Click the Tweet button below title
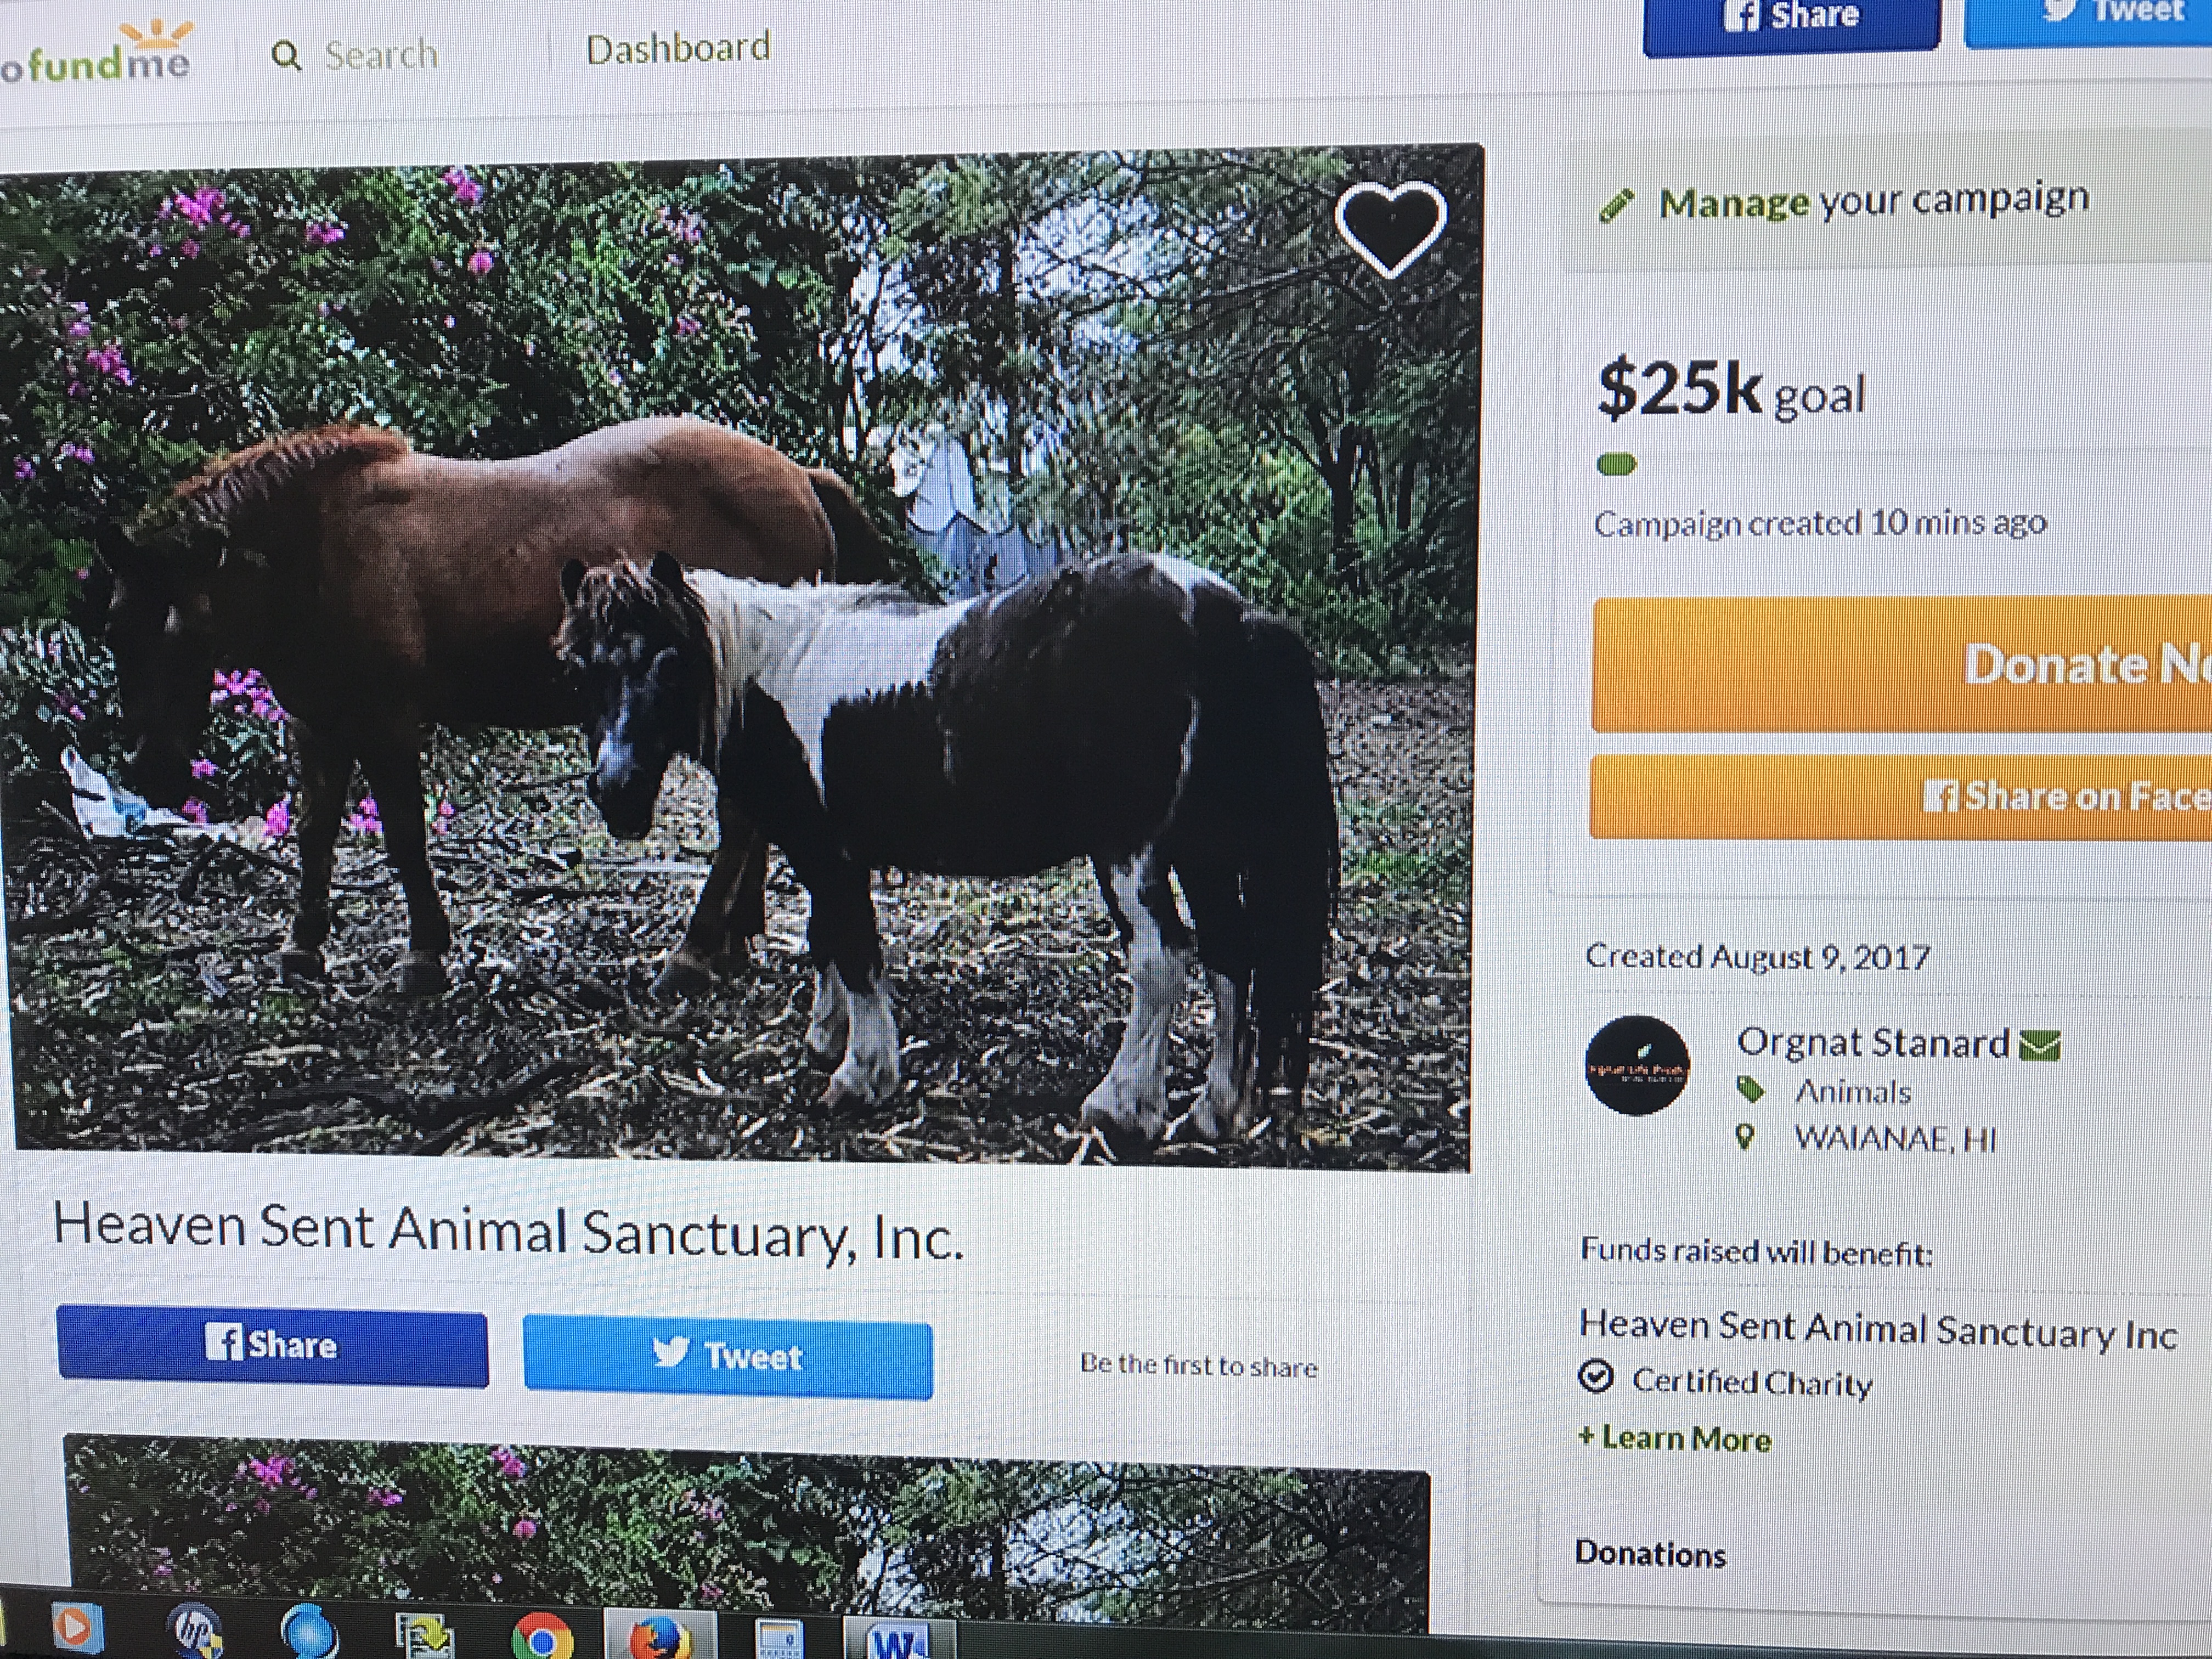This screenshot has width=2212, height=1659. tap(727, 1356)
